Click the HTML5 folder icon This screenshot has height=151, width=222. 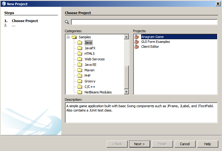[x=80, y=54]
